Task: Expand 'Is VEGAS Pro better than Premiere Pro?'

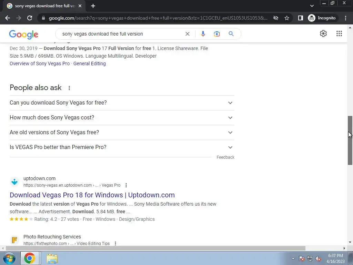Action: point(122,147)
